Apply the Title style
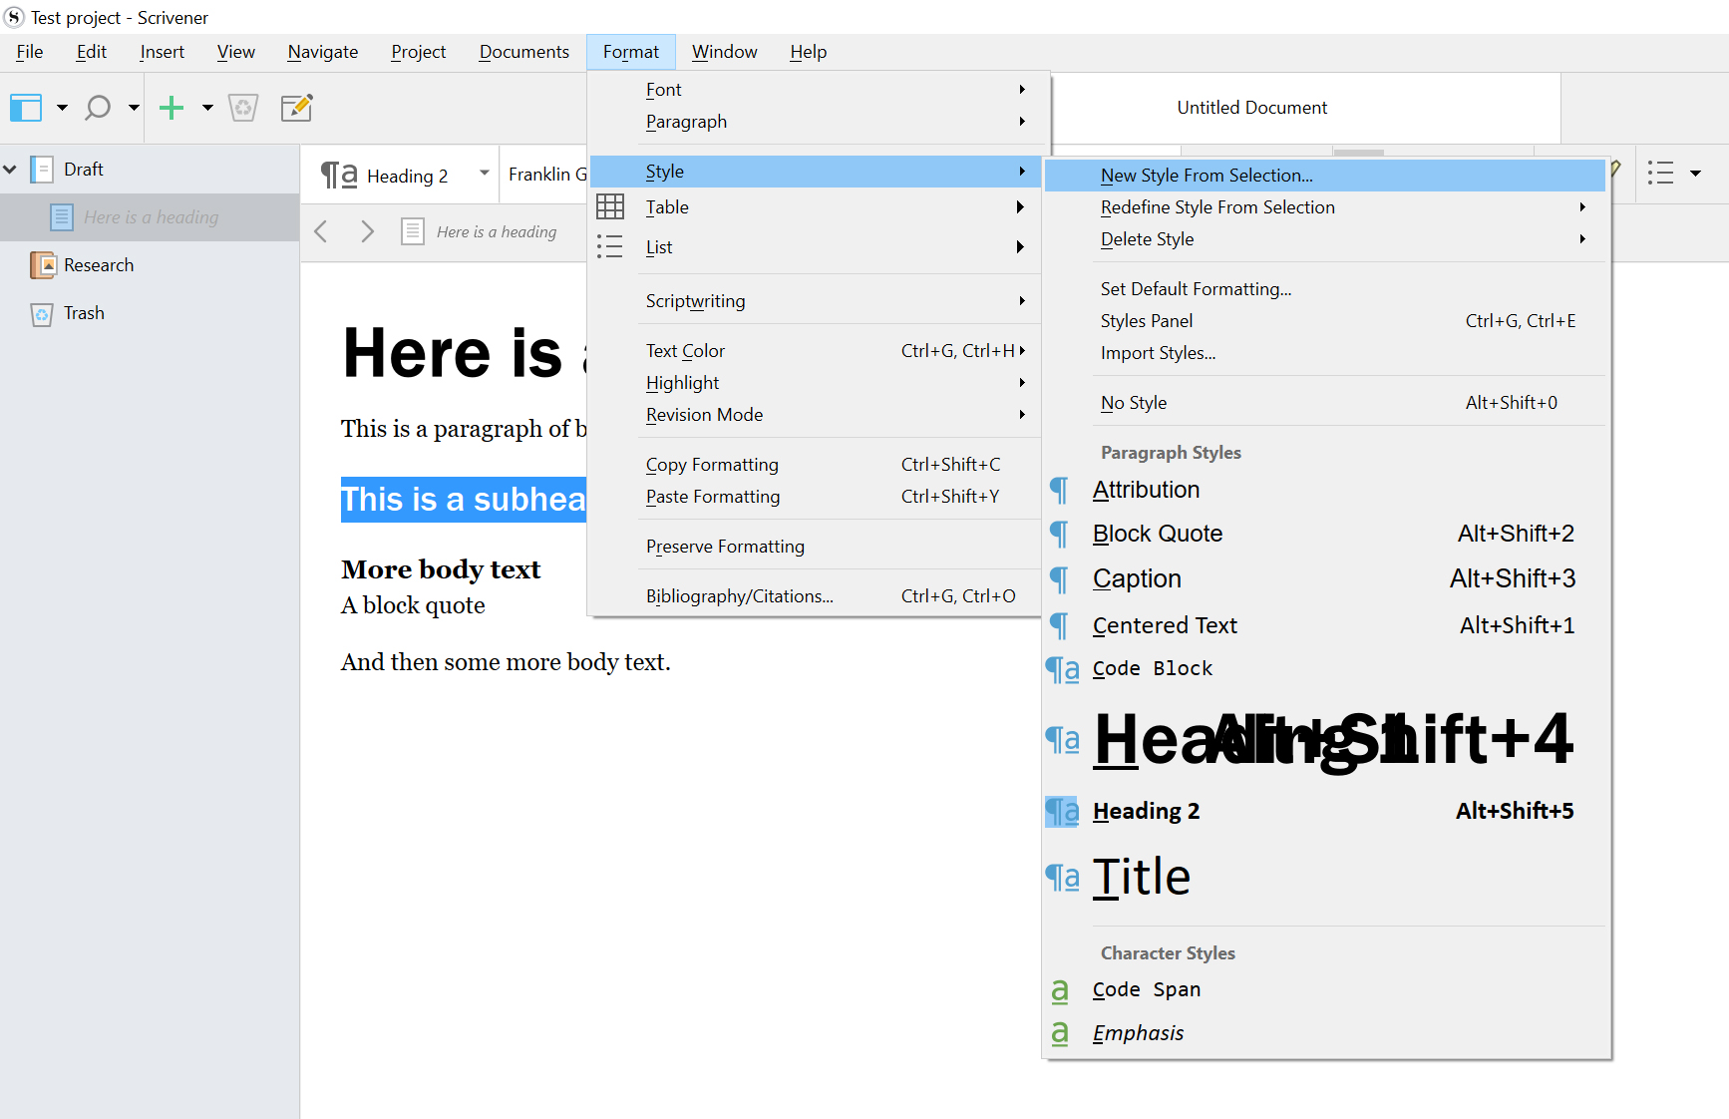This screenshot has height=1119, width=1729. (x=1325, y=878)
